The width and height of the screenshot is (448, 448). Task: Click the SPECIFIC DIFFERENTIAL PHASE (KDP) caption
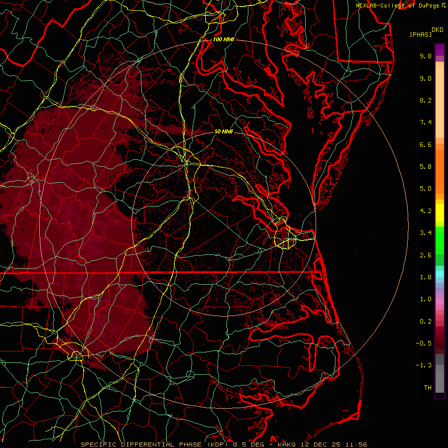[155, 445]
